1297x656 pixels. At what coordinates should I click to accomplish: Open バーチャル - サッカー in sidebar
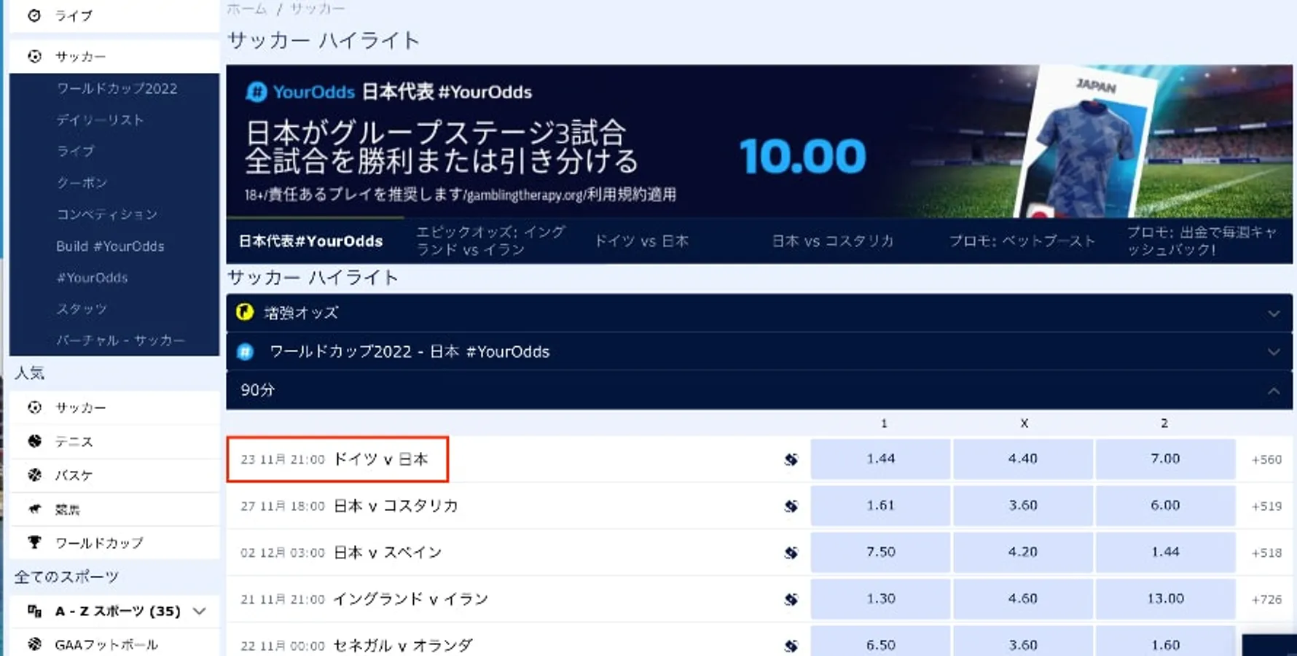coord(120,340)
